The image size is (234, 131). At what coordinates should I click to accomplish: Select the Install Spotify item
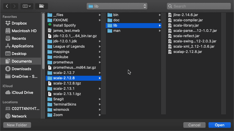(64, 25)
